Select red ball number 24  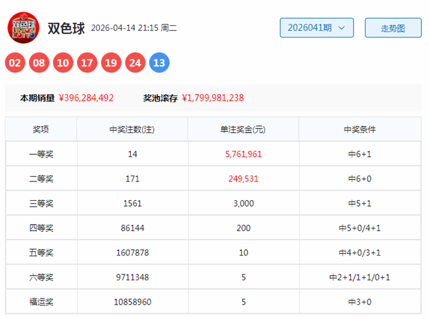pyautogui.click(x=135, y=63)
